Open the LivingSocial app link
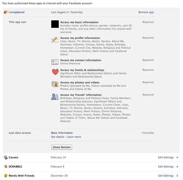Viewport: 183px width, 180px height. (x=17, y=12)
